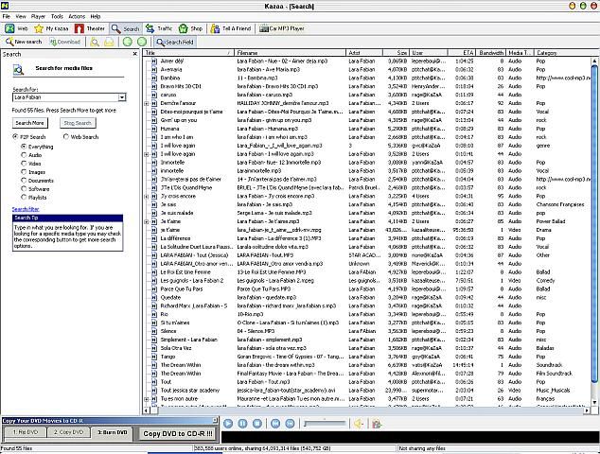Open the Theater toolbar icon
The width and height of the screenshot is (600, 454).
(79, 28)
